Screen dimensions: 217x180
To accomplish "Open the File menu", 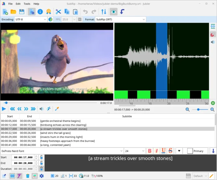I will coord(11,4).
